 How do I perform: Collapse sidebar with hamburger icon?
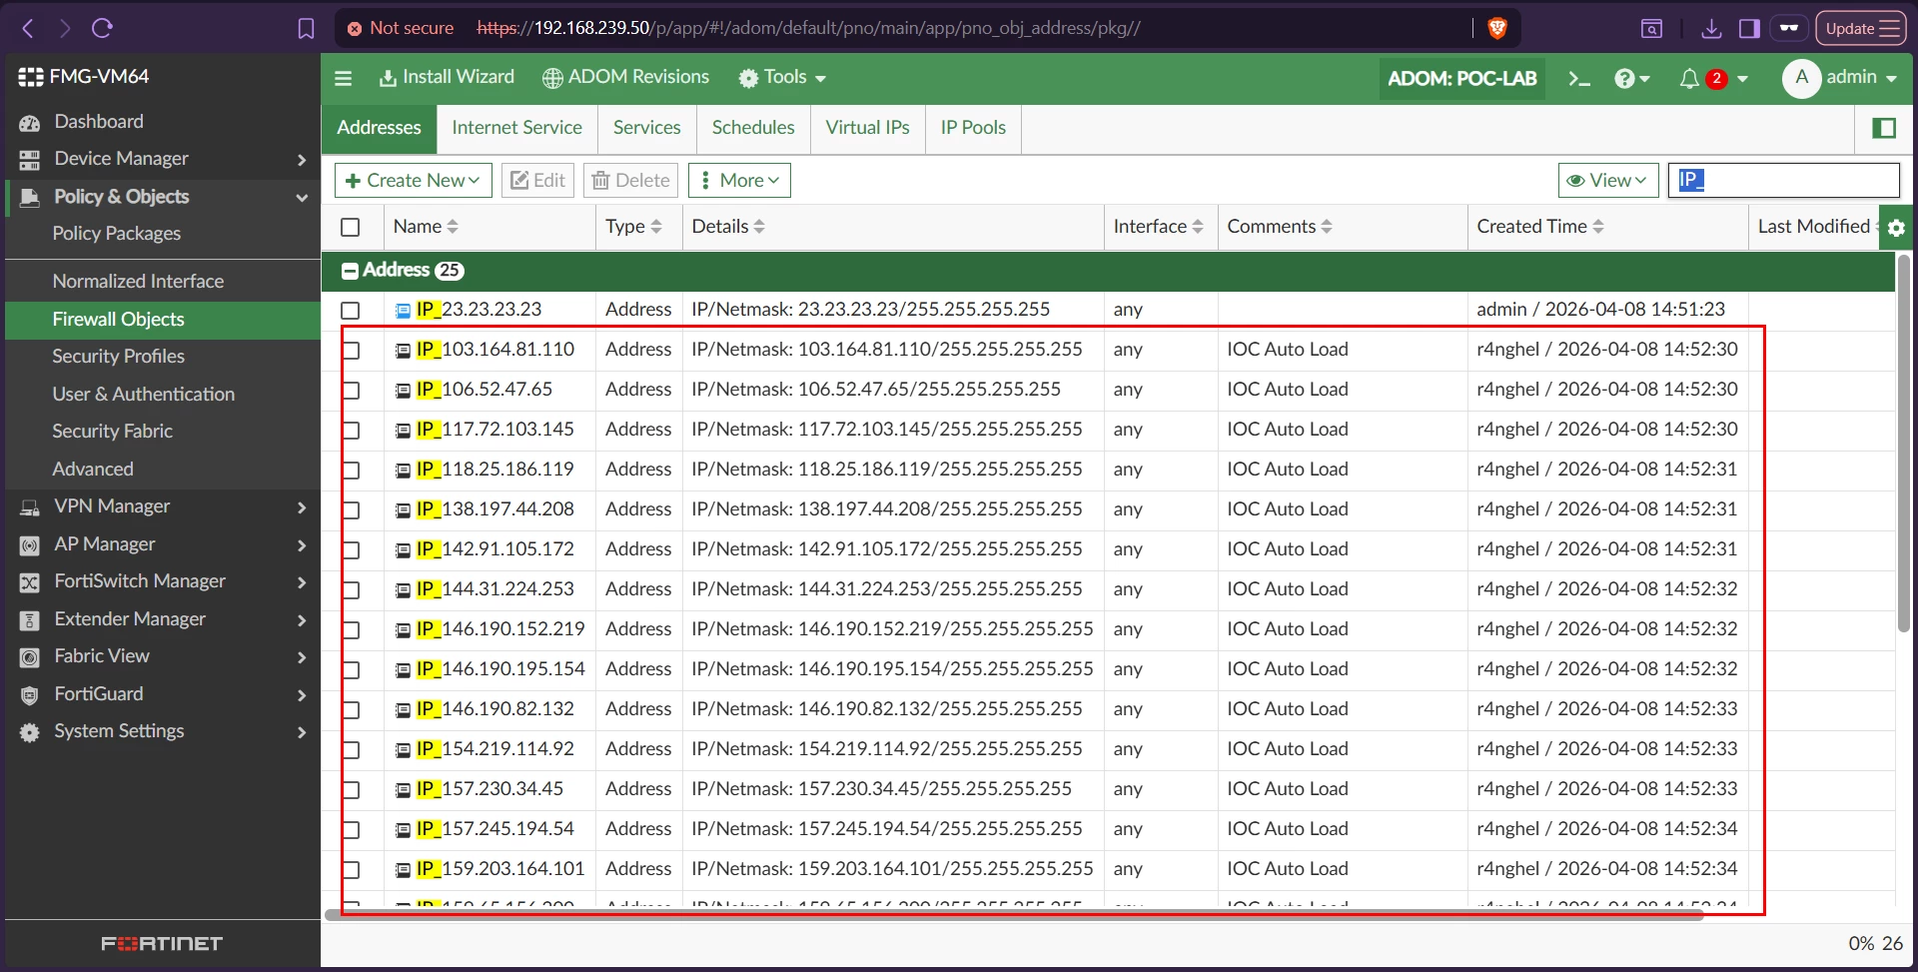pos(343,78)
